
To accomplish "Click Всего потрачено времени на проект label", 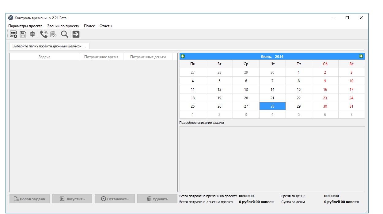I will tap(208, 196).
